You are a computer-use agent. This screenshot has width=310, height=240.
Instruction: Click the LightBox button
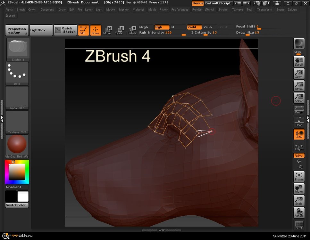(x=41, y=30)
